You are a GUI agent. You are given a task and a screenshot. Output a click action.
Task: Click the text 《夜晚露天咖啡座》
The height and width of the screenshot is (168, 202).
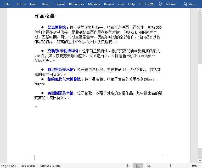pos(69,56)
